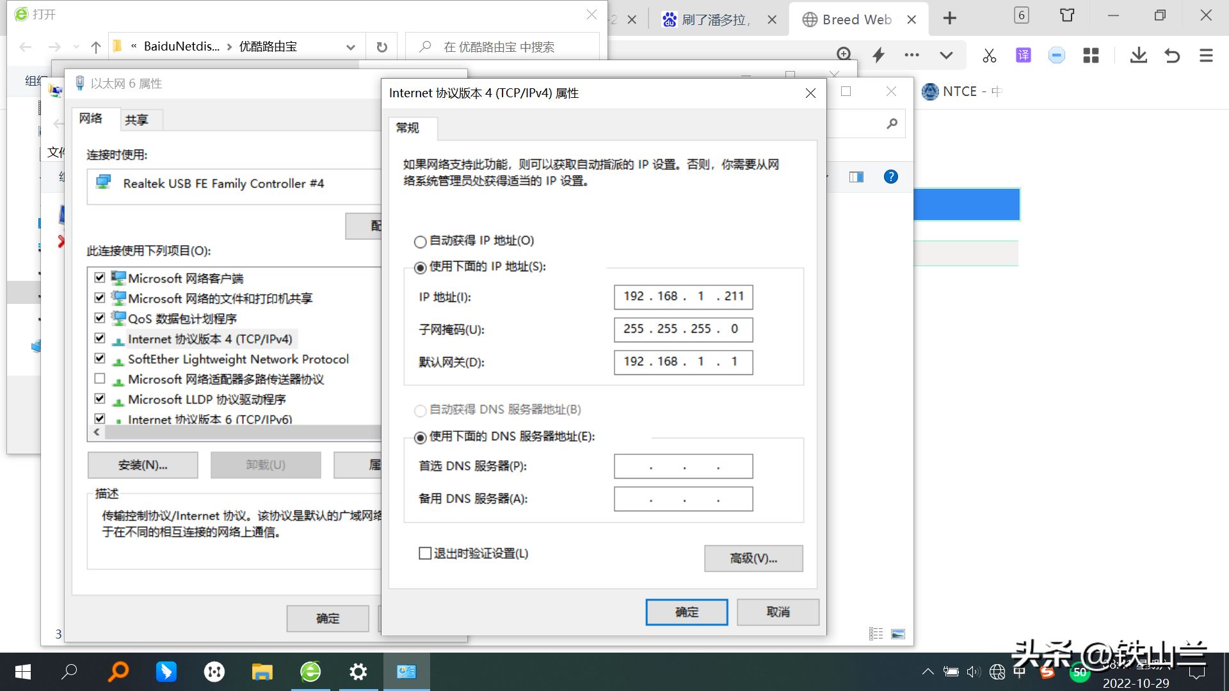Switch to details view icon
Viewport: 1229px width, 691px height.
click(x=876, y=634)
